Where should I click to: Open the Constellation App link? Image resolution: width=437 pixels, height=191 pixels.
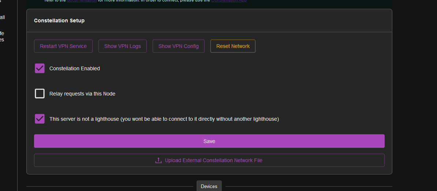[x=229, y=1]
